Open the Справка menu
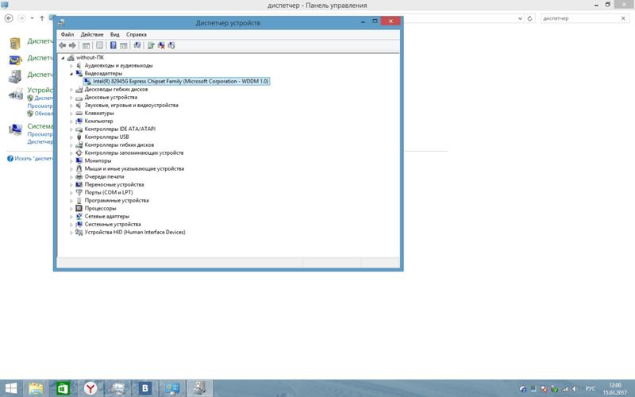The image size is (635, 397). click(x=136, y=34)
